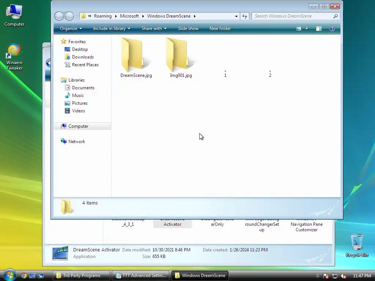
Task: Click the network tray icon
Action: coord(335,276)
